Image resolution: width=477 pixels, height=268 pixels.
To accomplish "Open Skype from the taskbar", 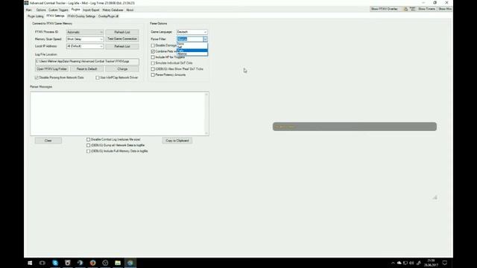I will pyautogui.click(x=55, y=263).
